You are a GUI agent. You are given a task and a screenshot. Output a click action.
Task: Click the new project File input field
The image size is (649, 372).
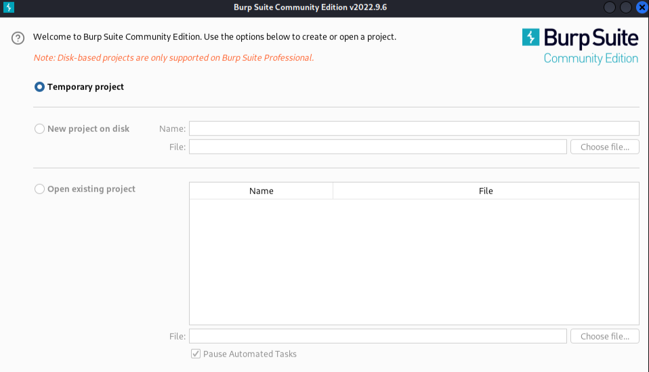(378, 147)
